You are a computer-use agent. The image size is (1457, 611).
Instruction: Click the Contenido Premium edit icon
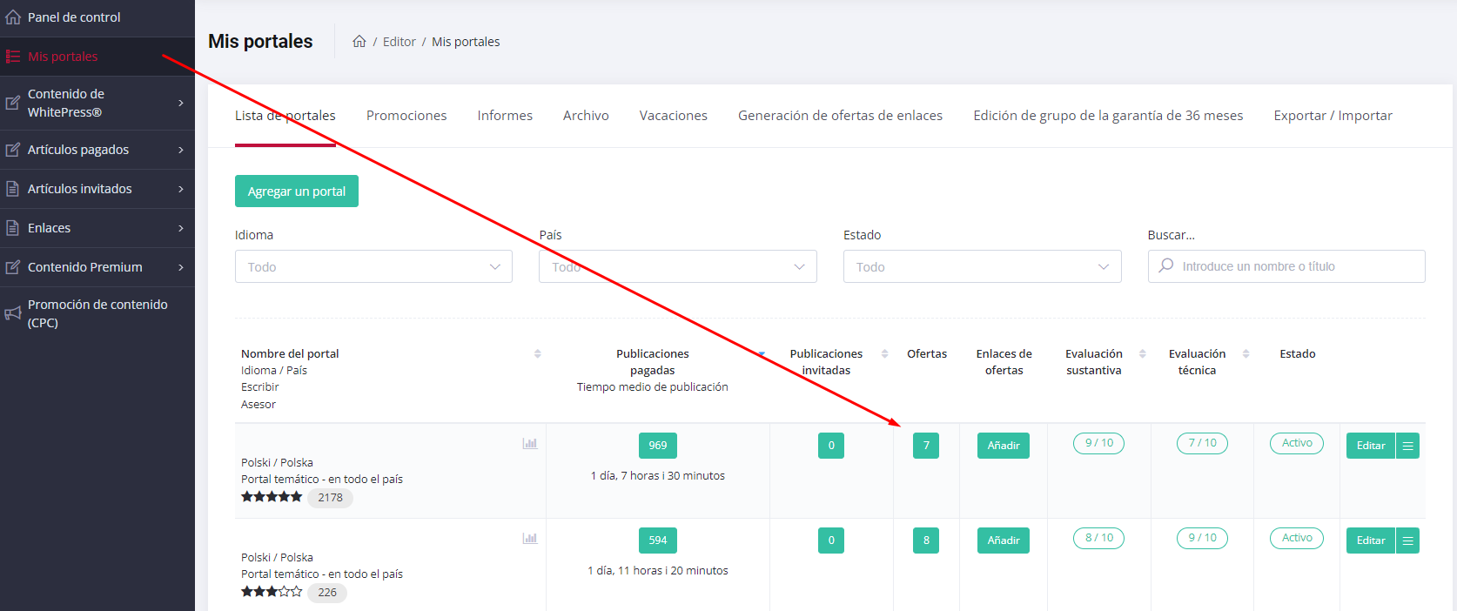tap(13, 267)
